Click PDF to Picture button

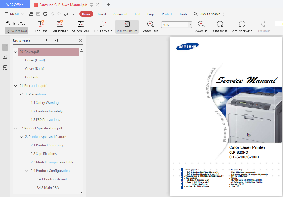(127, 27)
